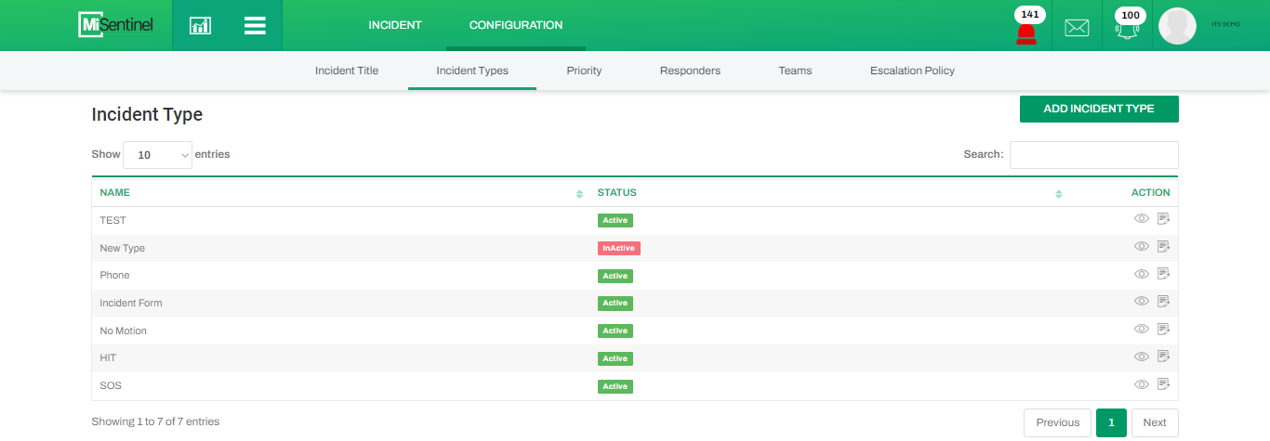Screen dimensions: 1270x441
Task: Open the Show entries dropdown
Action: tap(157, 155)
